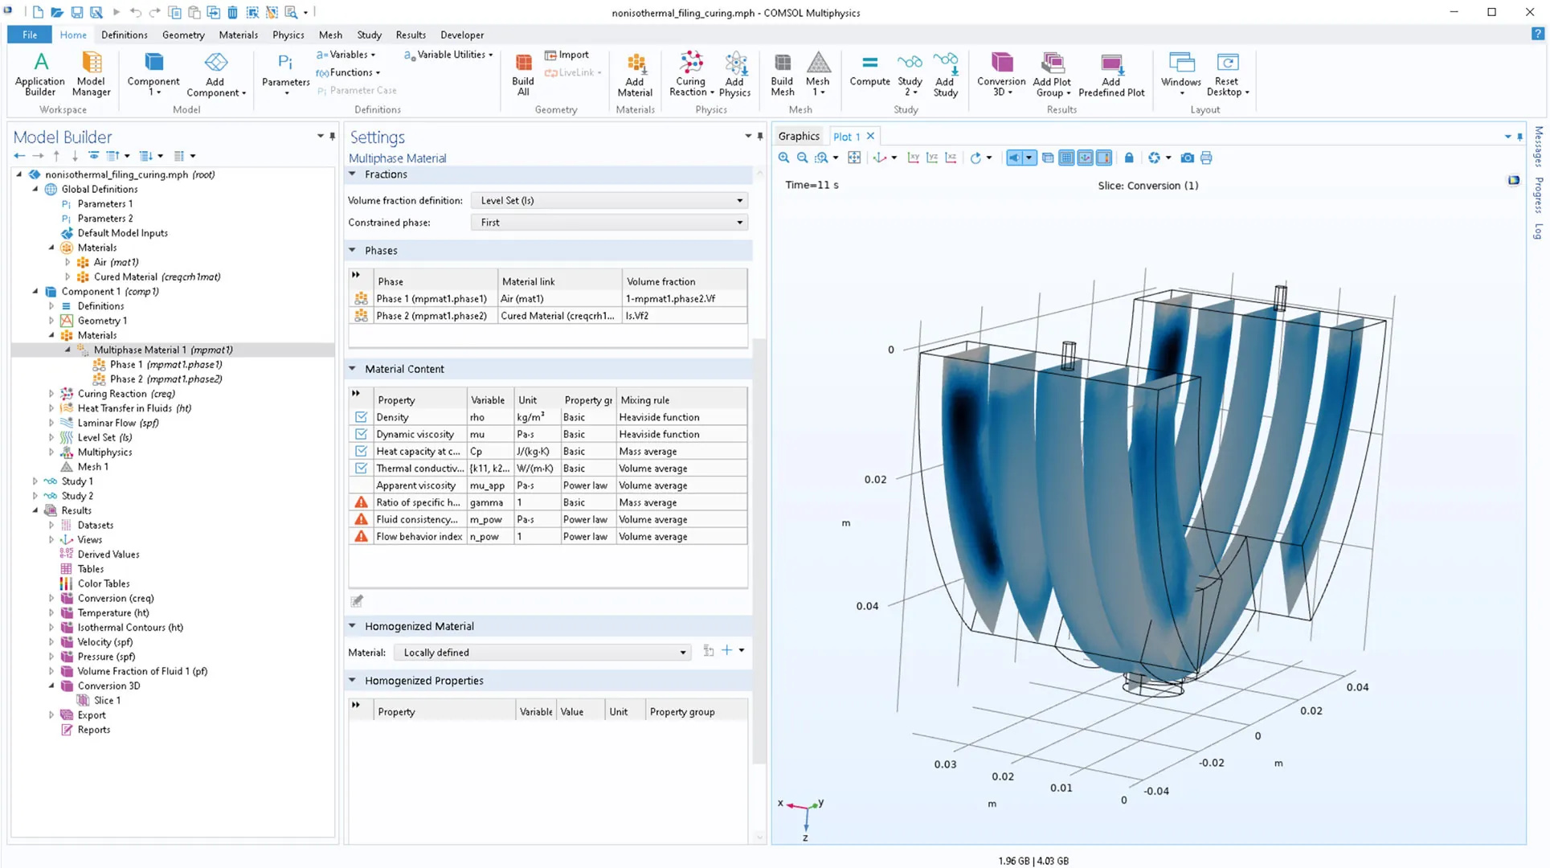Select the Graphics window tab
This screenshot has width=1550, height=868.
click(x=799, y=136)
